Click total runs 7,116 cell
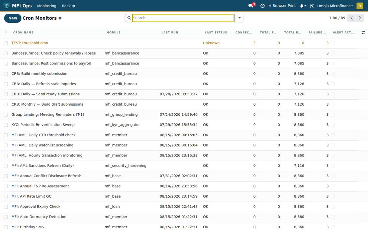Screen dimensions: 368x230 click(299, 165)
